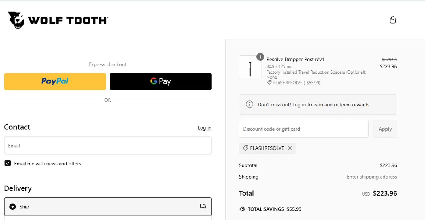Focus the Email input field
This screenshot has height=220, width=425.
108,146
